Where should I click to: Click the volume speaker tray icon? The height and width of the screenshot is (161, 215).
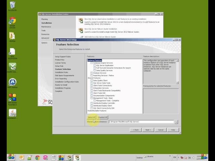(x=193, y=158)
